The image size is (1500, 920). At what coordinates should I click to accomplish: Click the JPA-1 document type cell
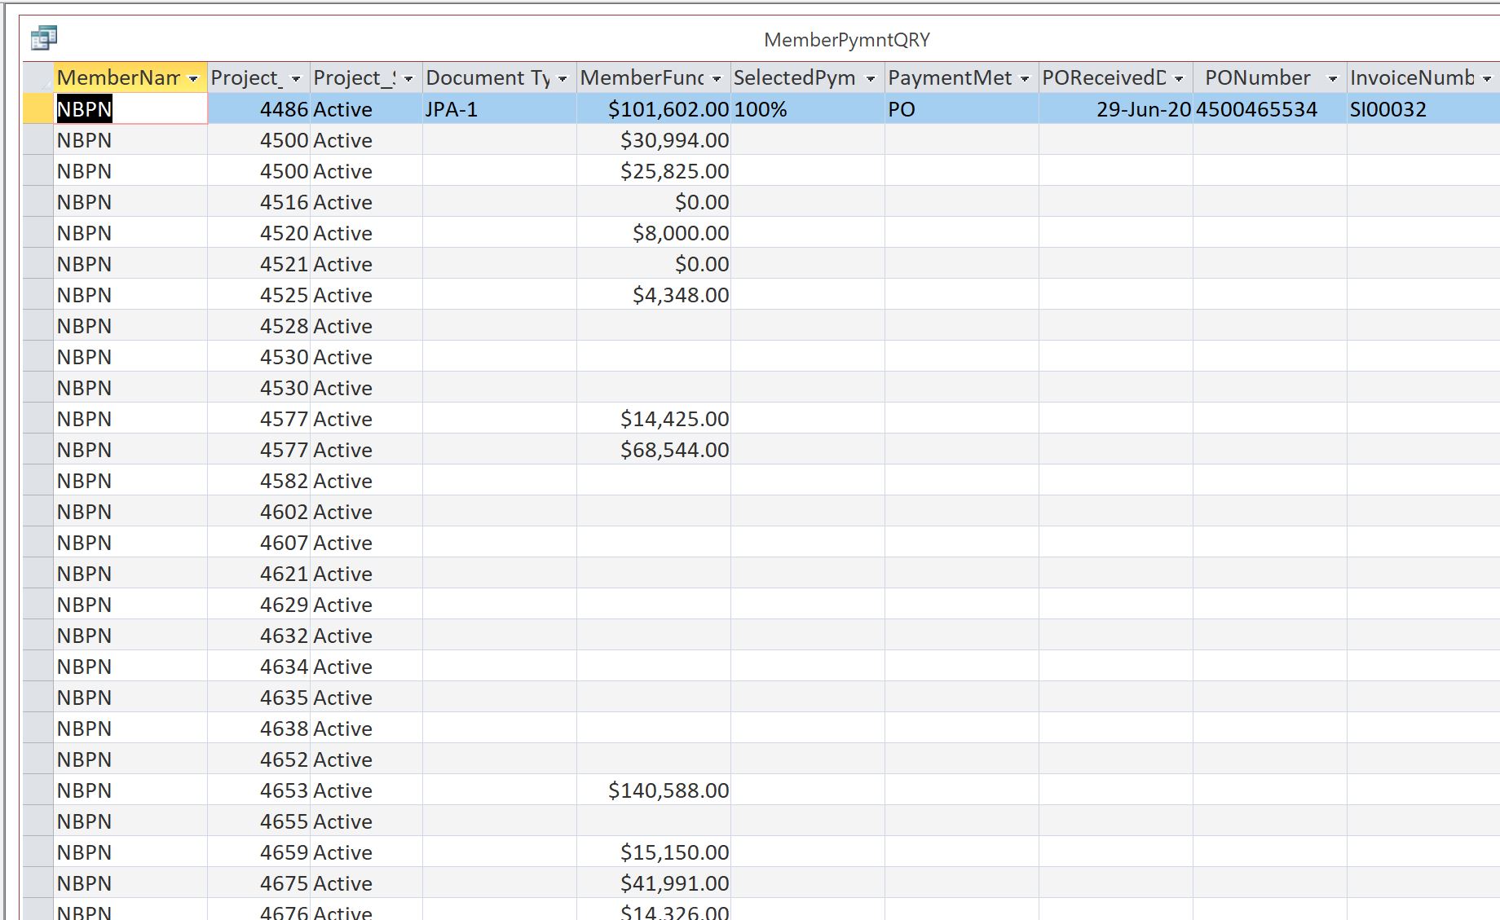coord(500,109)
